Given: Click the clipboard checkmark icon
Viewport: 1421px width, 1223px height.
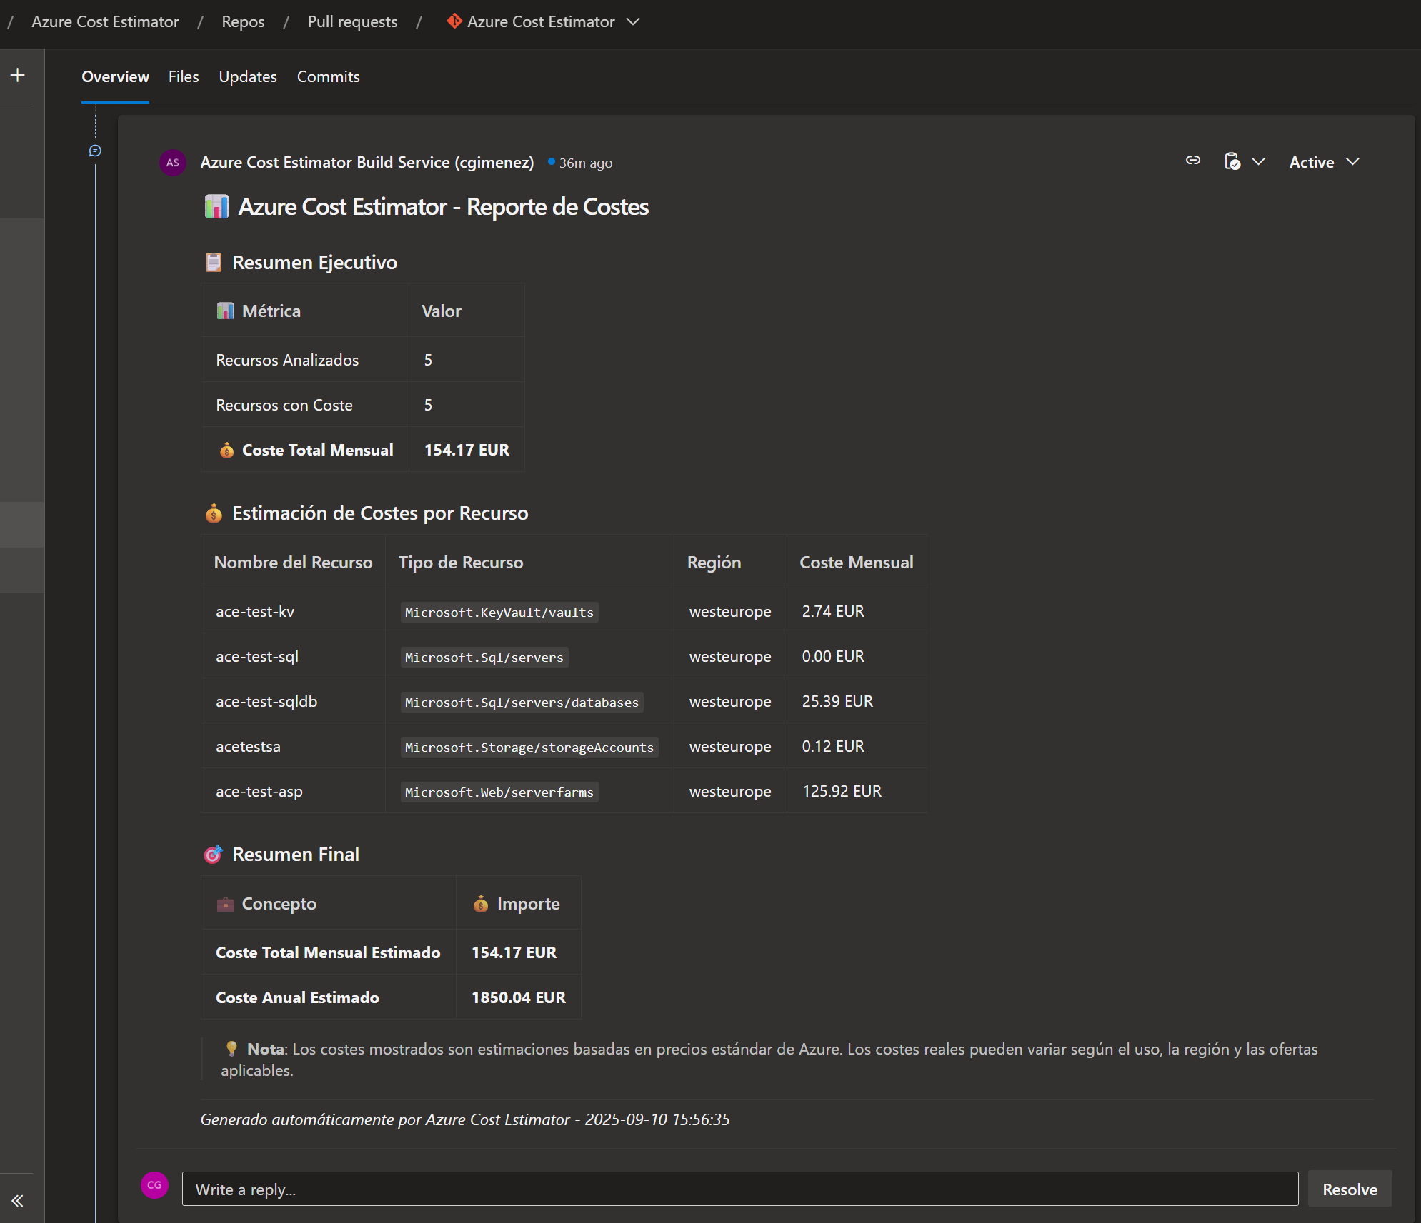Looking at the screenshot, I should 1232,162.
